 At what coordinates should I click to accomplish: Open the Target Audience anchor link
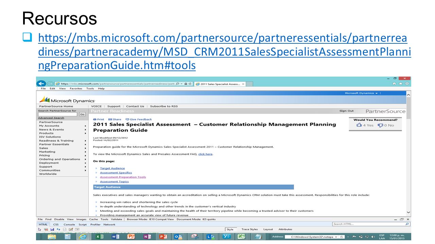(x=112, y=168)
